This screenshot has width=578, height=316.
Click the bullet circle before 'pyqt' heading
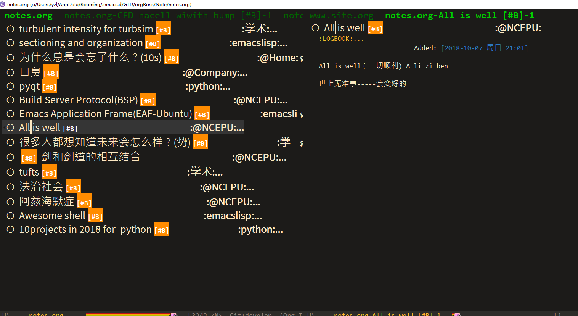click(11, 86)
